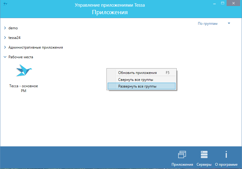Open the Тесса - основное РМ application icon
This screenshot has width=242, height=169.
(24, 70)
